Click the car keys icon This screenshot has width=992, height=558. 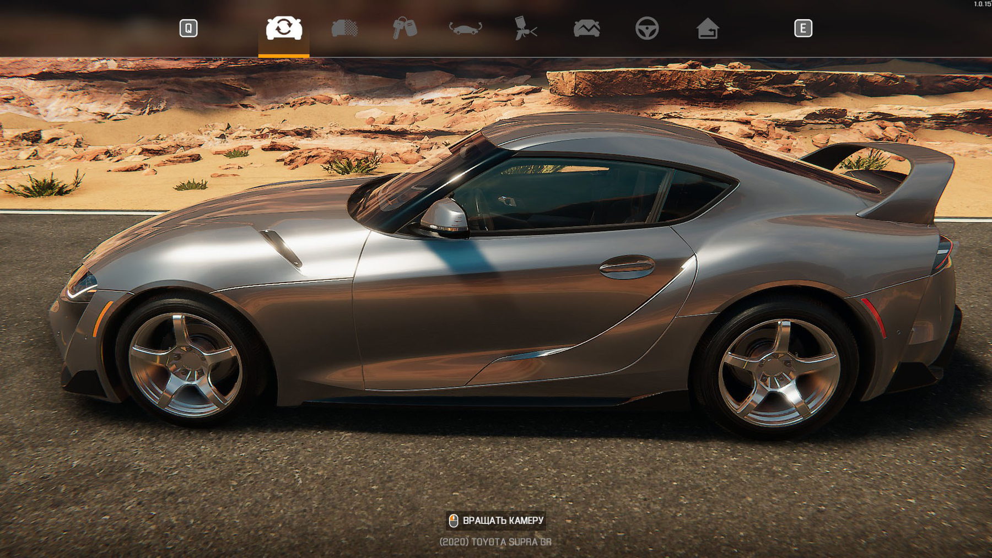coord(405,28)
